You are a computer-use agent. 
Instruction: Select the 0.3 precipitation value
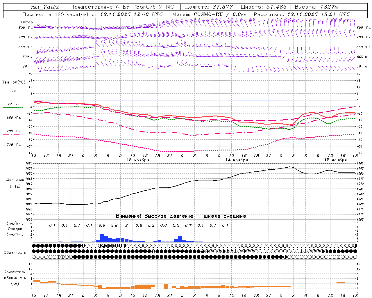pos(151,225)
